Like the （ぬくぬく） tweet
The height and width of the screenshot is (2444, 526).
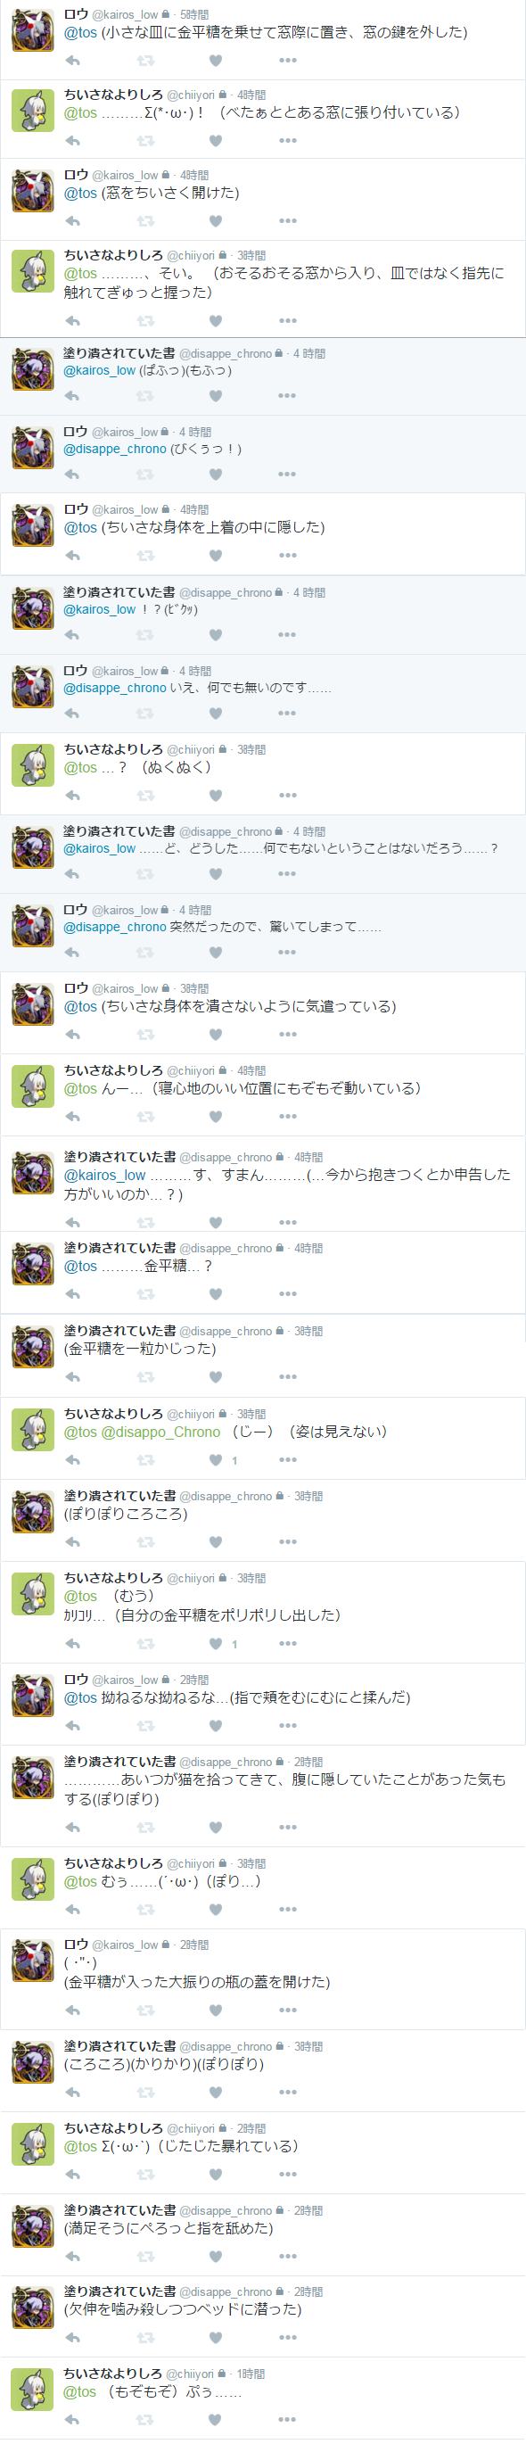point(215,796)
